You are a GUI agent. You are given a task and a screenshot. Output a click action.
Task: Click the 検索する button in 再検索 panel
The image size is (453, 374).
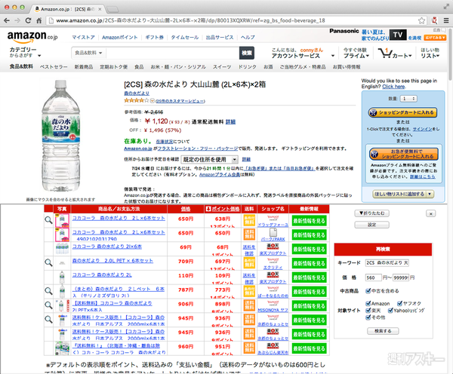(383, 331)
